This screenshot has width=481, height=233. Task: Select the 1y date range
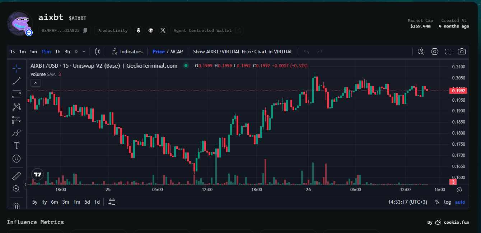pyautogui.click(x=44, y=202)
